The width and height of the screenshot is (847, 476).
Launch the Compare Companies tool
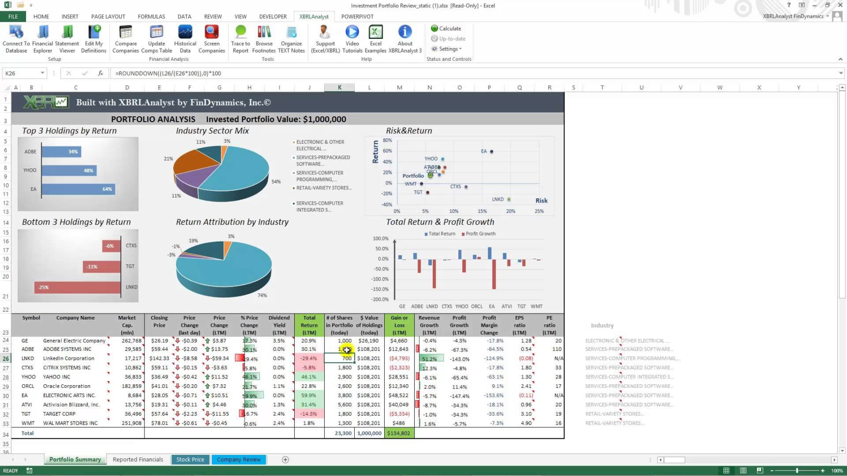(x=125, y=39)
